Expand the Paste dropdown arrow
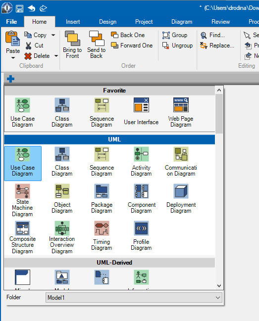The width and height of the screenshot is (259, 321). pos(13,58)
